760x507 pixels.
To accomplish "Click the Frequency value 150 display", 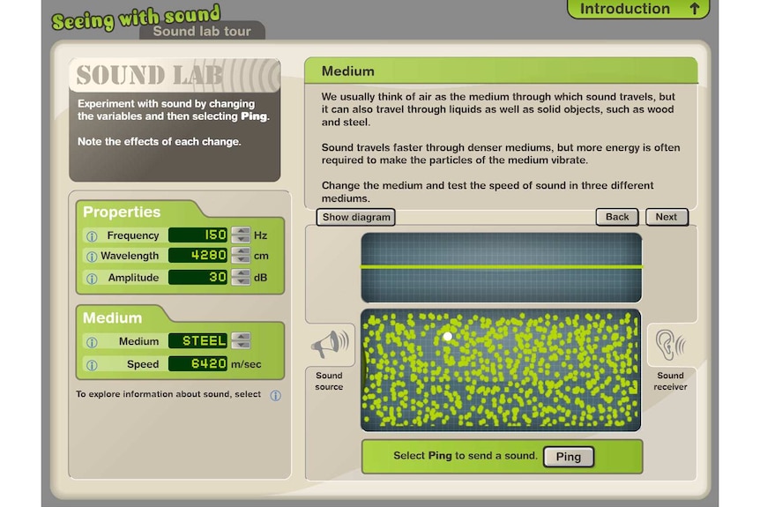I will pos(197,235).
